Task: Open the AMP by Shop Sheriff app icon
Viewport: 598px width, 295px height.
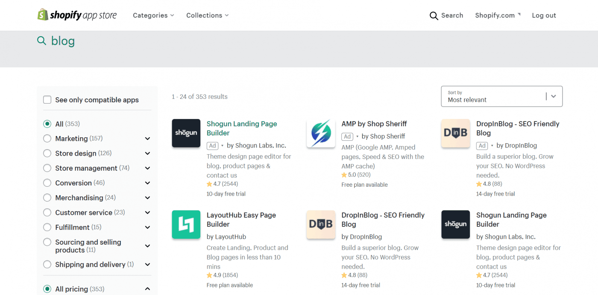Action: (x=321, y=133)
